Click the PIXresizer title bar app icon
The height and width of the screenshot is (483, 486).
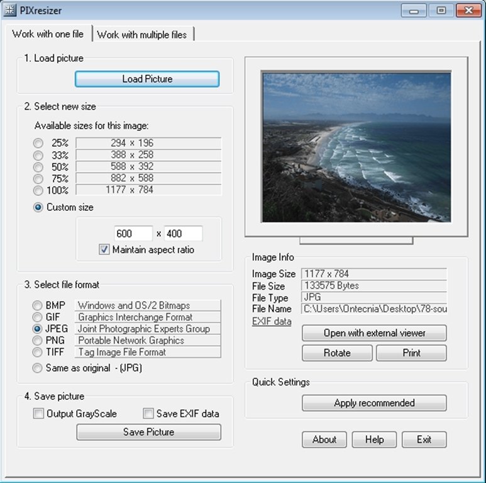(9, 10)
